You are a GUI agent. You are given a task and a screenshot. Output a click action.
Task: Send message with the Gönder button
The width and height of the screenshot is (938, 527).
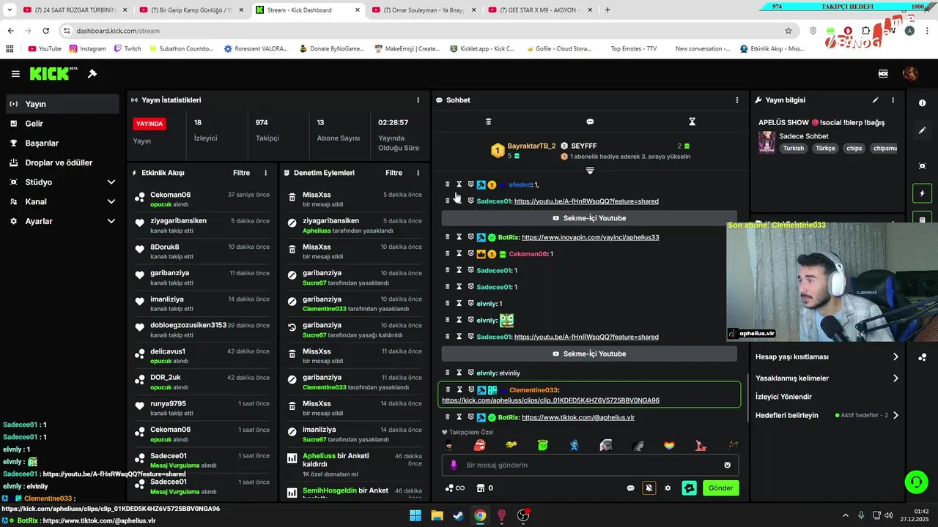720,488
